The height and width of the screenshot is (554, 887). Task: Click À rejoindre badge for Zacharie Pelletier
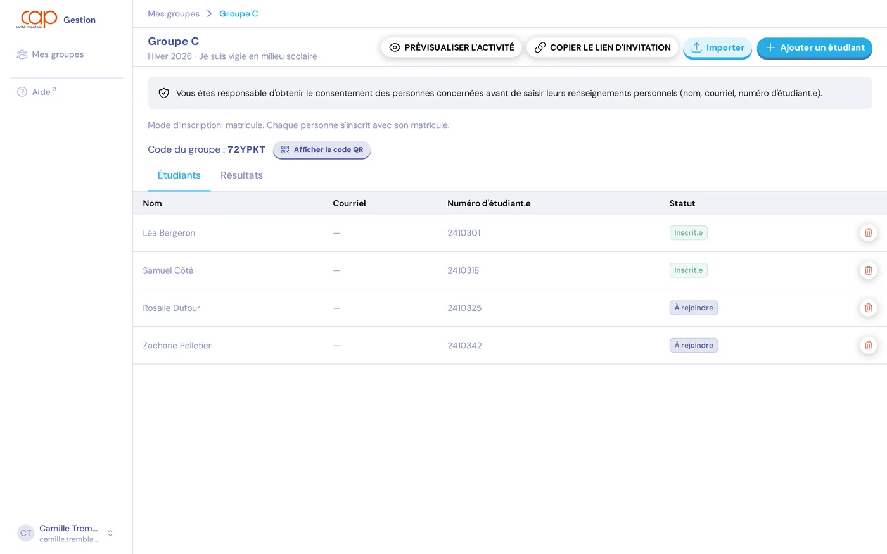pyautogui.click(x=694, y=345)
